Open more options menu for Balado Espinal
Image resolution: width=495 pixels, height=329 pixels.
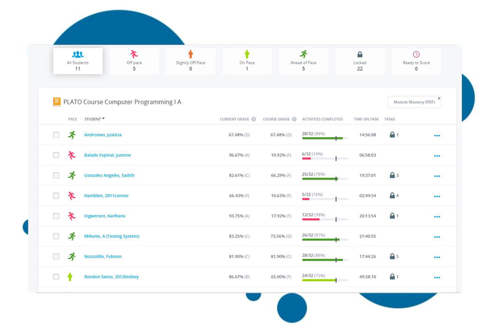tap(437, 156)
